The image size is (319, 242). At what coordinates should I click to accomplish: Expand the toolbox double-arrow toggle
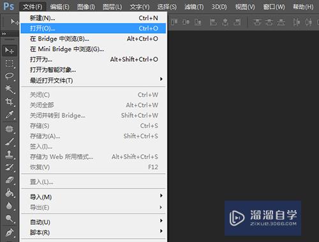pos(4,34)
